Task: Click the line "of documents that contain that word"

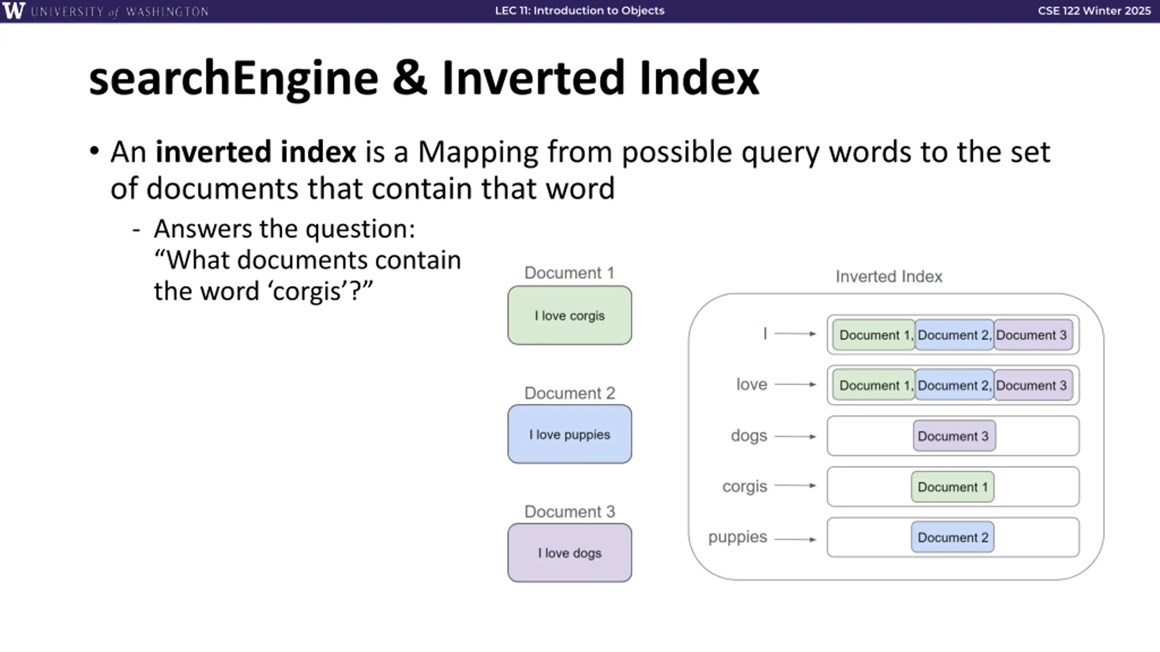Action: click(x=362, y=188)
